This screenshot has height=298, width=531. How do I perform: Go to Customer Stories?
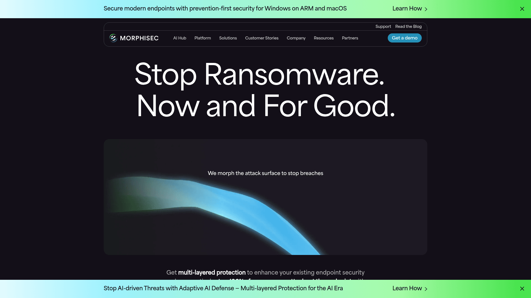pos(262,38)
